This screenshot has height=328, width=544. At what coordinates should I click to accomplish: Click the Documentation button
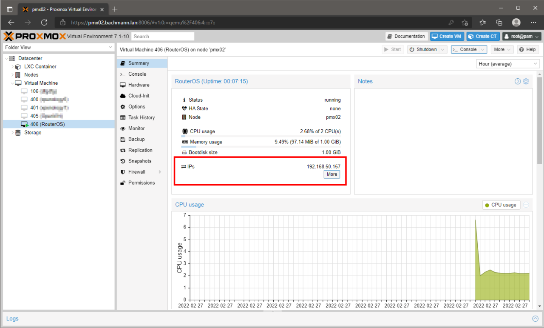(x=406, y=36)
